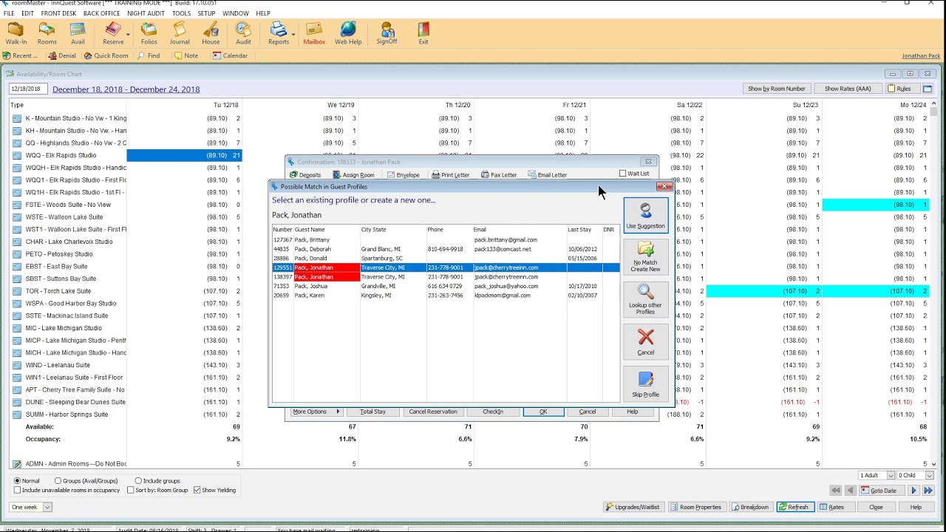The image size is (946, 532).
Task: Open Quick Room toolbar item
Action: tap(106, 55)
